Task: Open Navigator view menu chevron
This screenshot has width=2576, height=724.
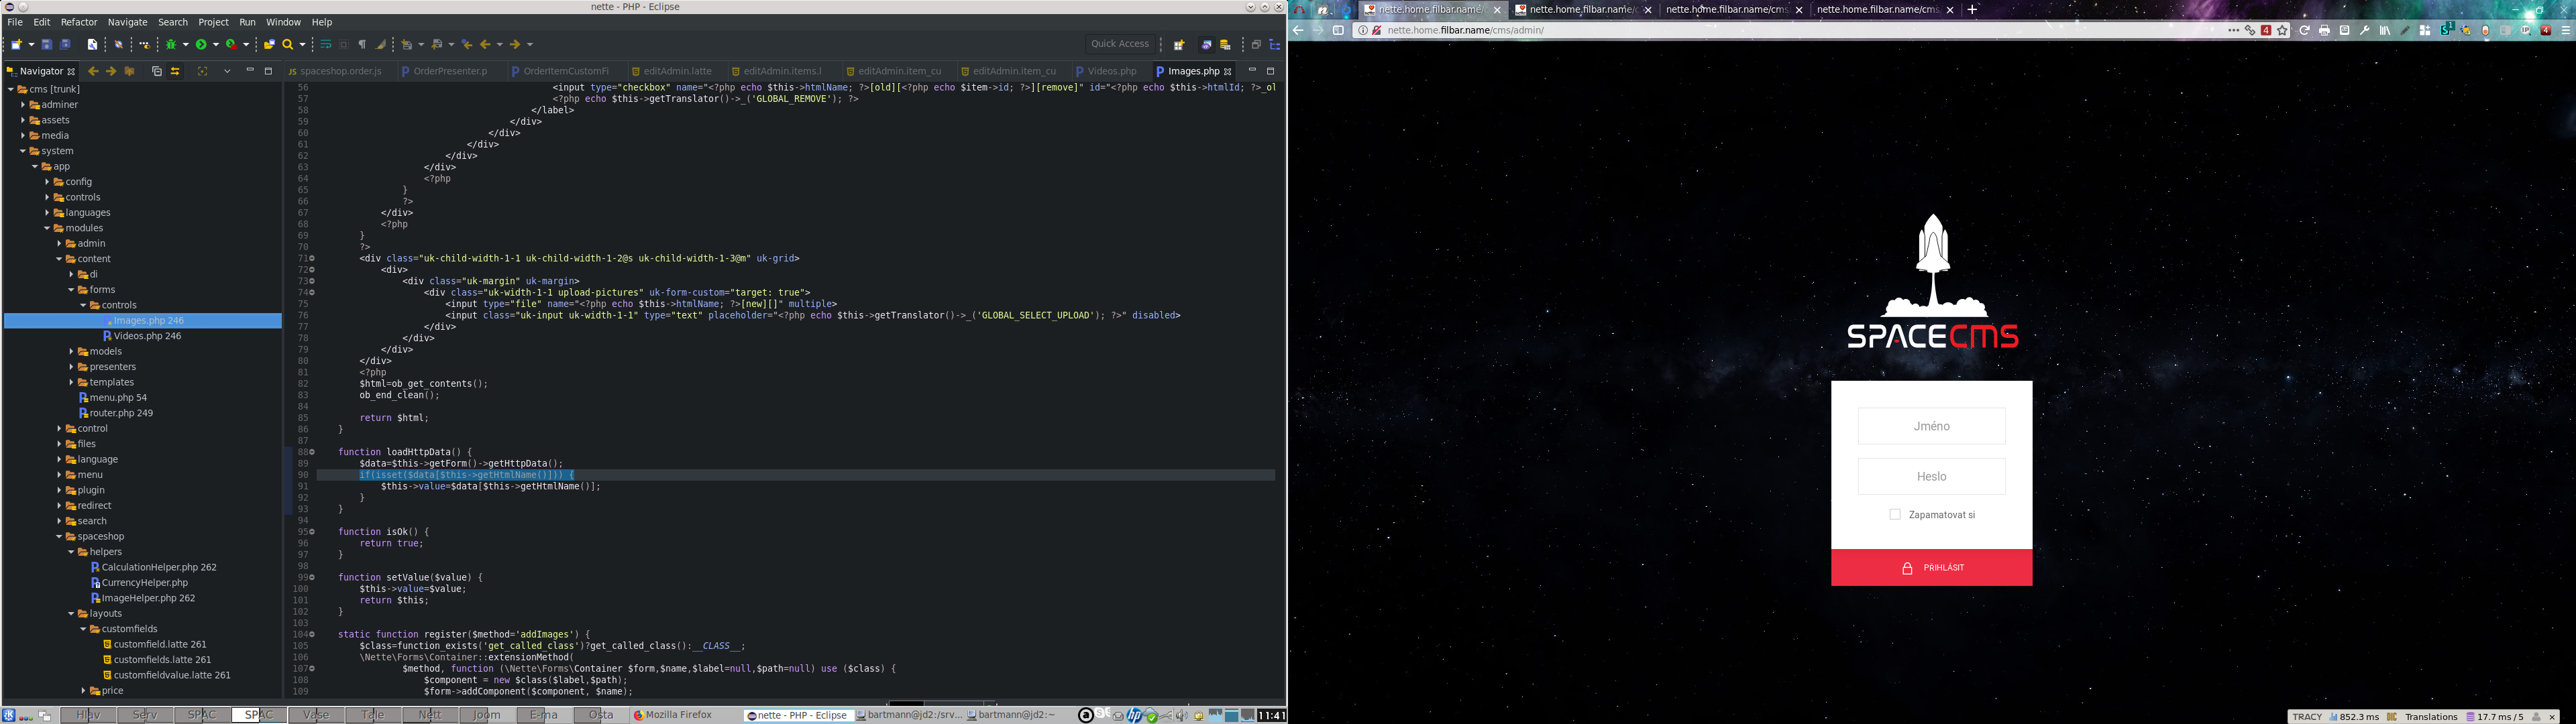Action: pyautogui.click(x=227, y=71)
